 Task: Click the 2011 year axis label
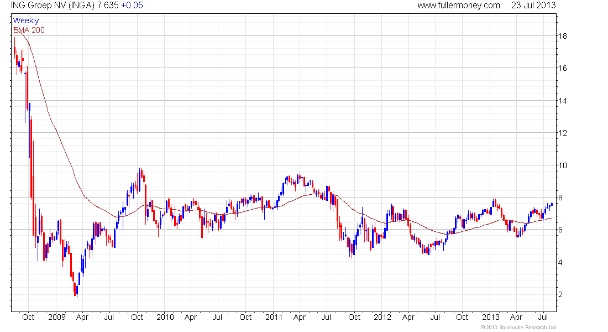274,317
